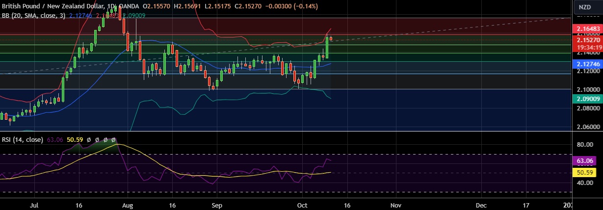The width and height of the screenshot is (603, 210).
Task: Click the change value −0.00300 (−0.14%)
Action: (x=291, y=6)
